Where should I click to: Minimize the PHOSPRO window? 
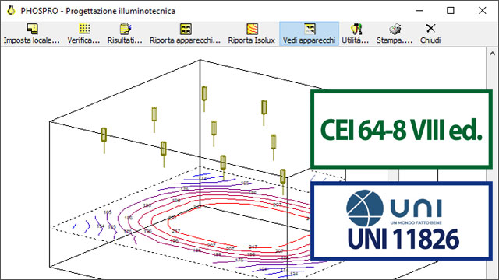point(419,10)
